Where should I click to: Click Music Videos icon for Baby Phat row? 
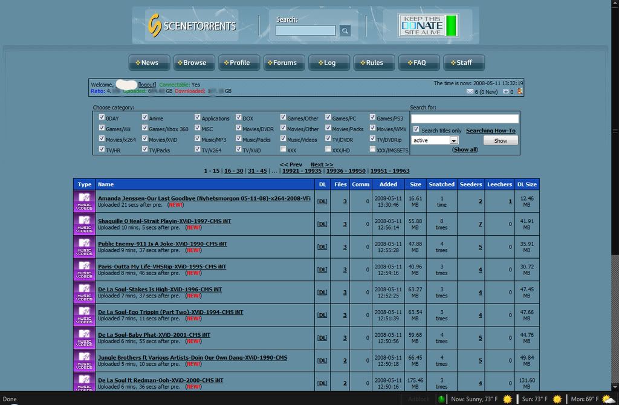(x=84, y=338)
